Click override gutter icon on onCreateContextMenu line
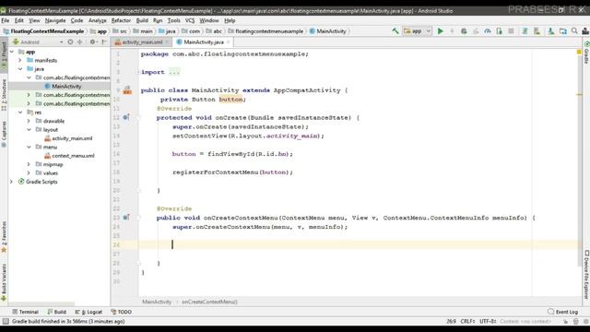Screen dimensions: 590x332 126,218
